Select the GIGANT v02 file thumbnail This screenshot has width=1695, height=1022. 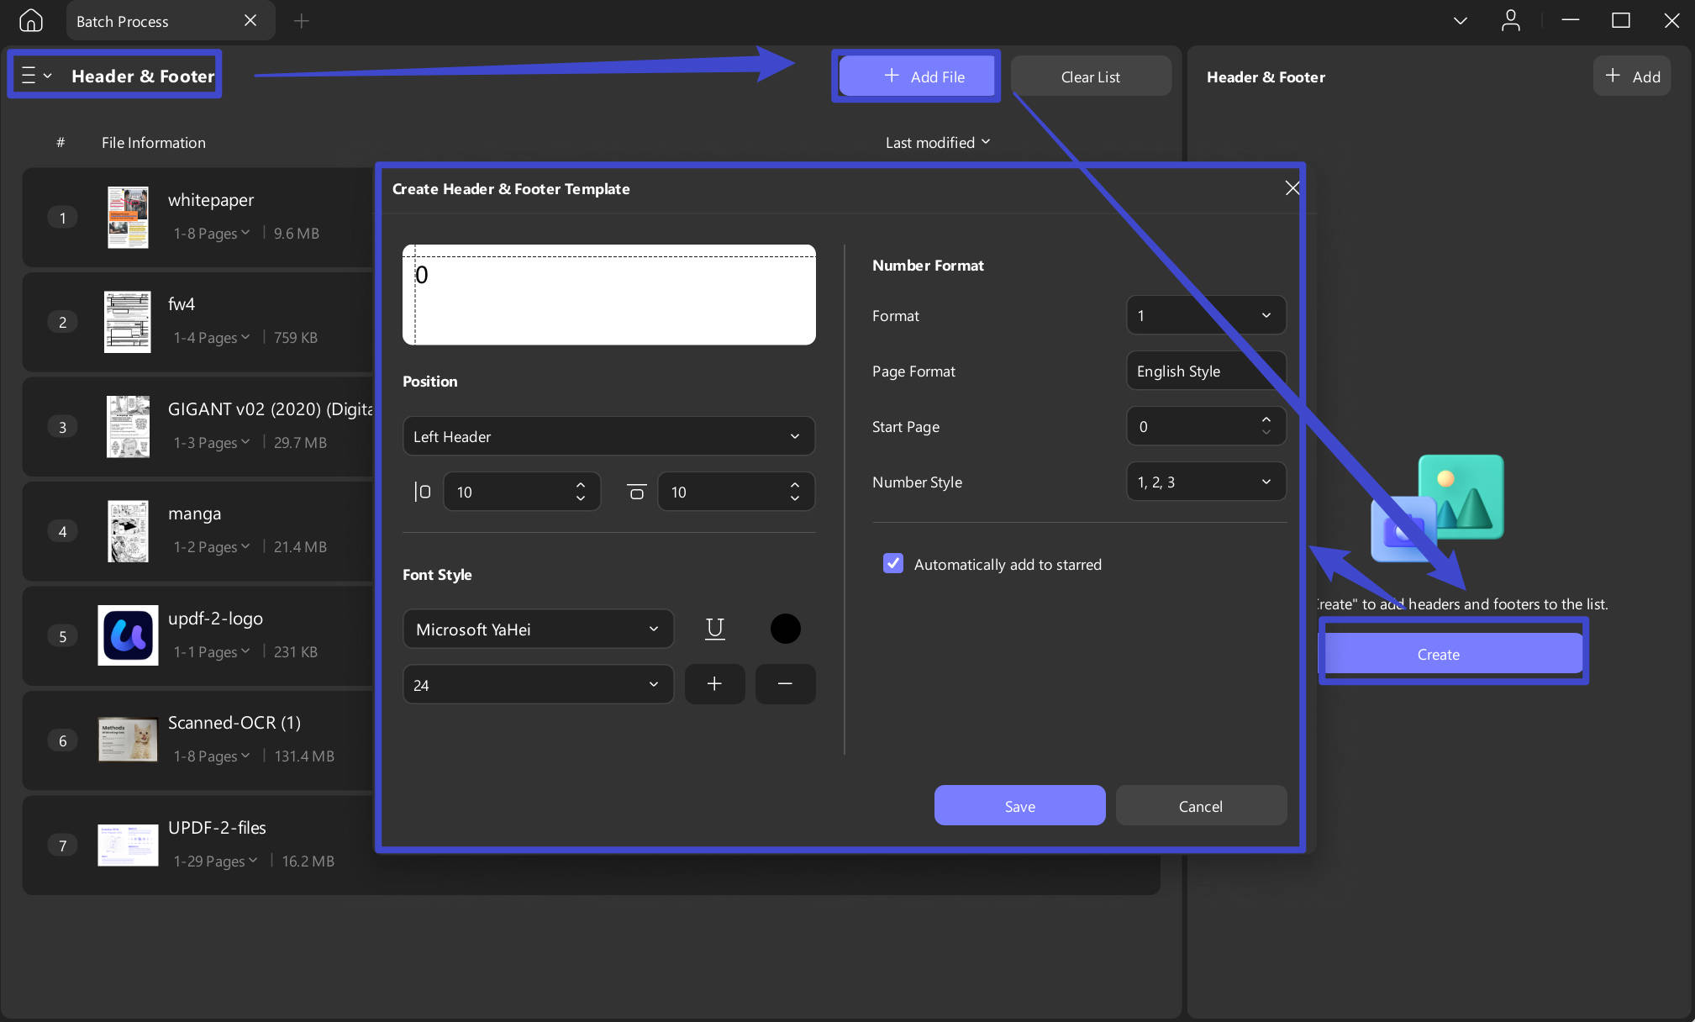click(129, 427)
